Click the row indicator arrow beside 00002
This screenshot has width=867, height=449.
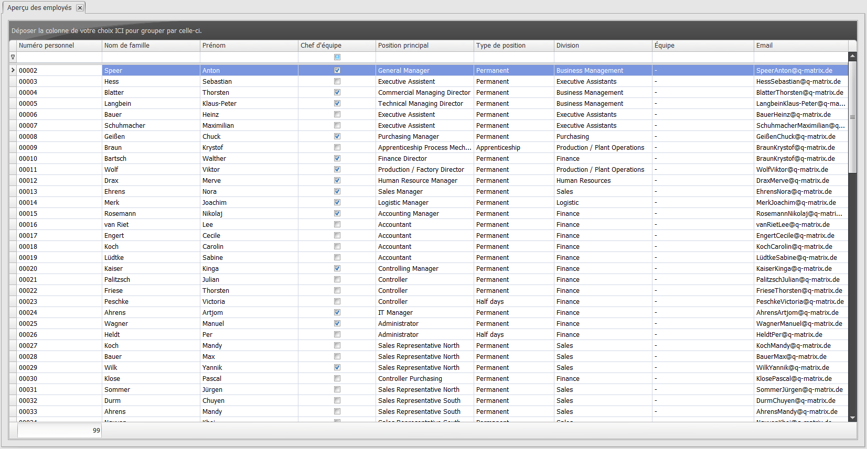click(x=13, y=70)
